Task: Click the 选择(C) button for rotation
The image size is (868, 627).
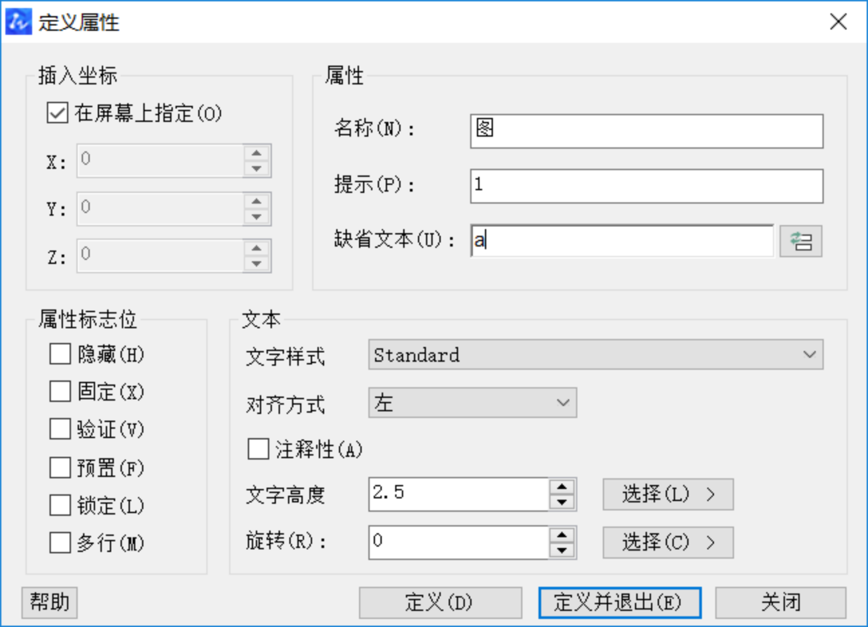Action: 668,542
